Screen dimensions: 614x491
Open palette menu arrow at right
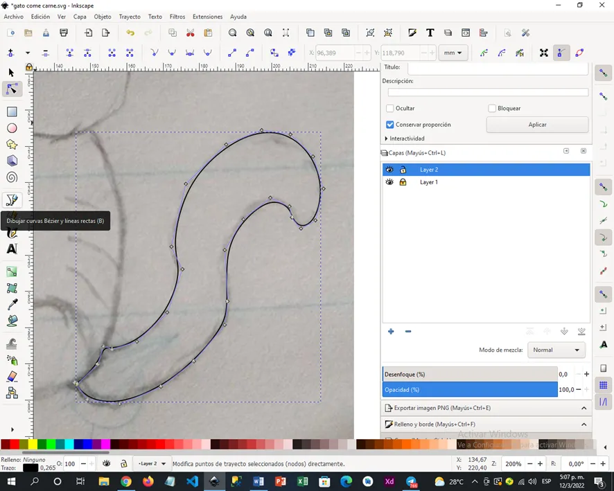pos(605,447)
